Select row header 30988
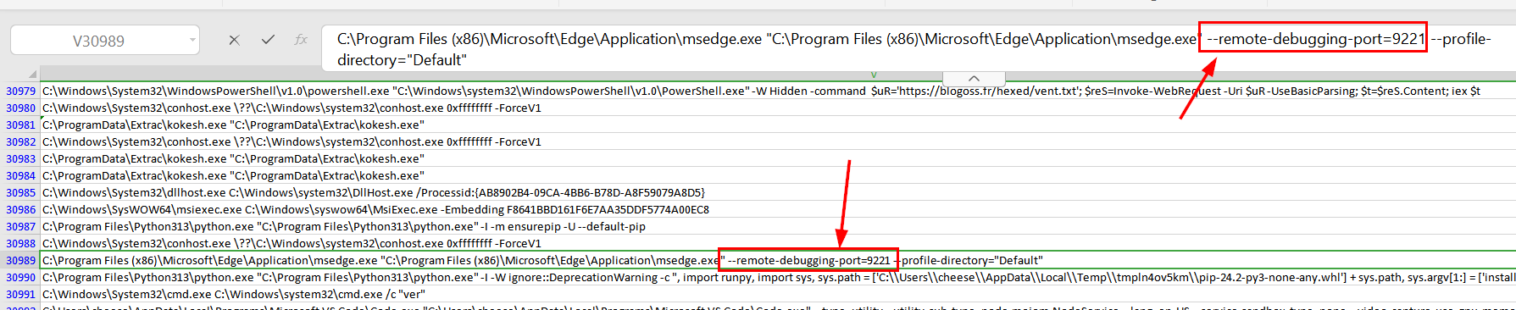 click(20, 243)
